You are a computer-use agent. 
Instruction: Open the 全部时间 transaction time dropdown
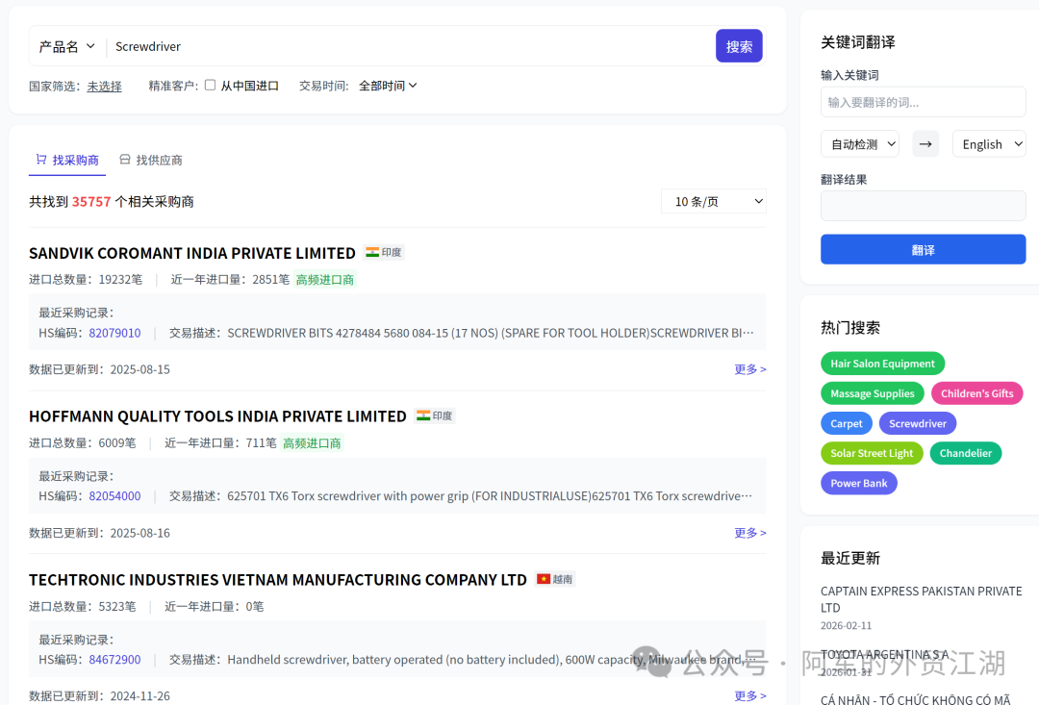click(387, 85)
